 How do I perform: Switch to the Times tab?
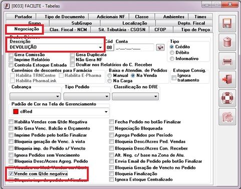point(200,17)
